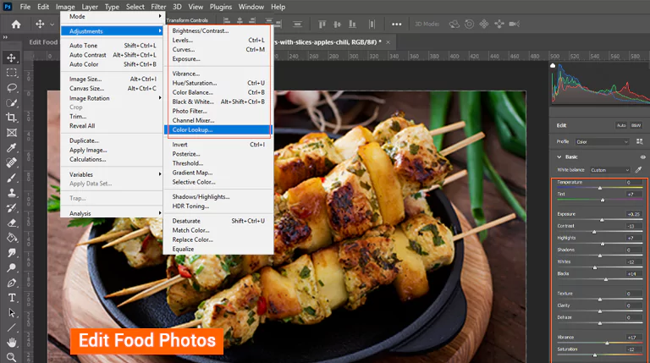
Task: Expand the Variables submenu
Action: click(x=113, y=174)
